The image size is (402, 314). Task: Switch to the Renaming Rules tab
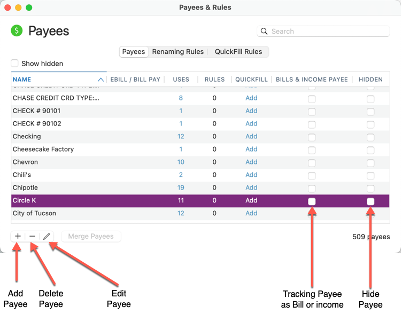177,52
